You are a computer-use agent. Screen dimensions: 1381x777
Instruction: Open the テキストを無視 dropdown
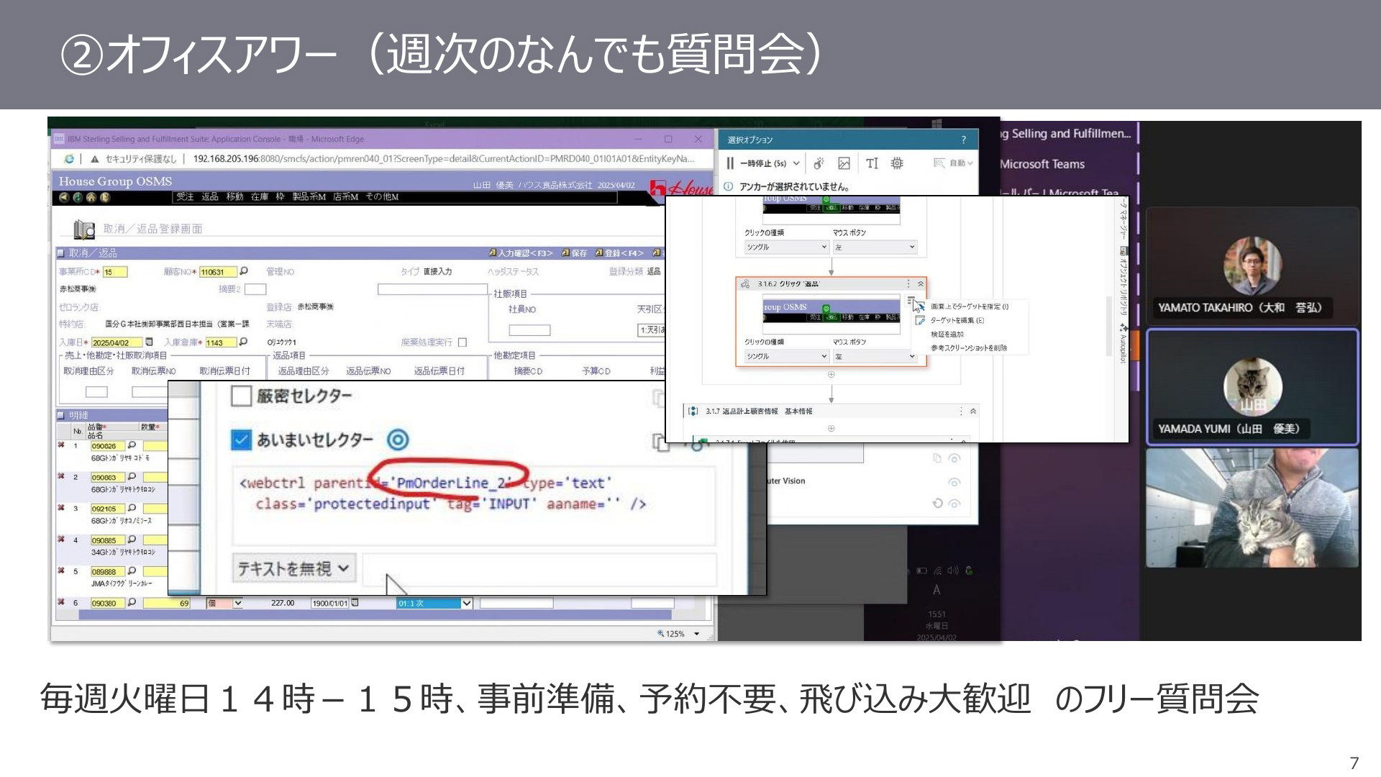(x=293, y=569)
